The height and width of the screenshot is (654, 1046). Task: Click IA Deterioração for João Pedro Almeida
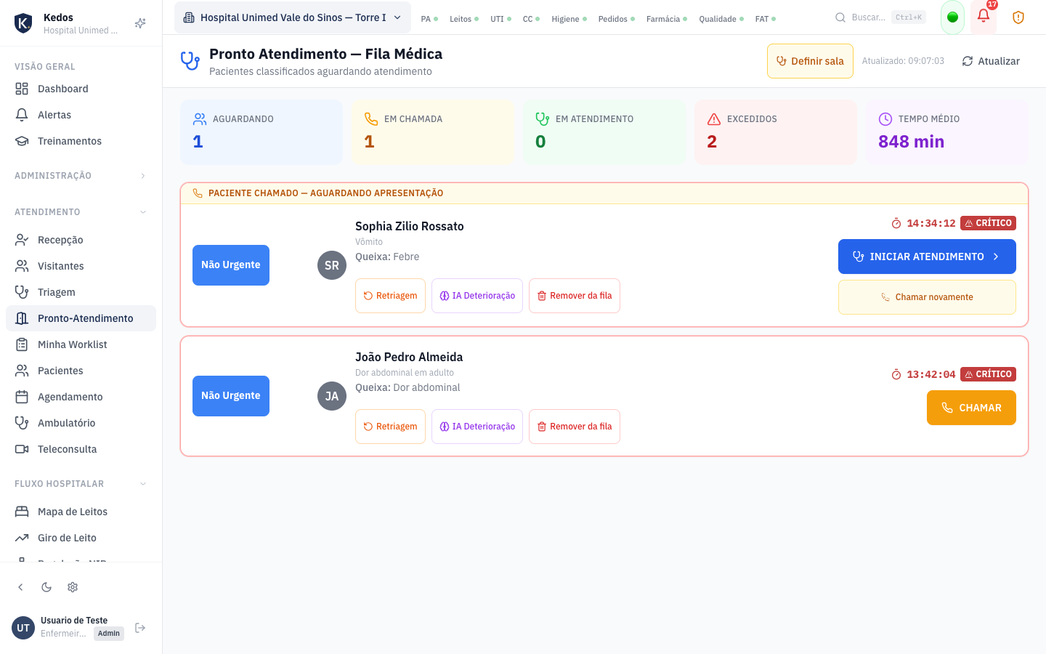(477, 427)
